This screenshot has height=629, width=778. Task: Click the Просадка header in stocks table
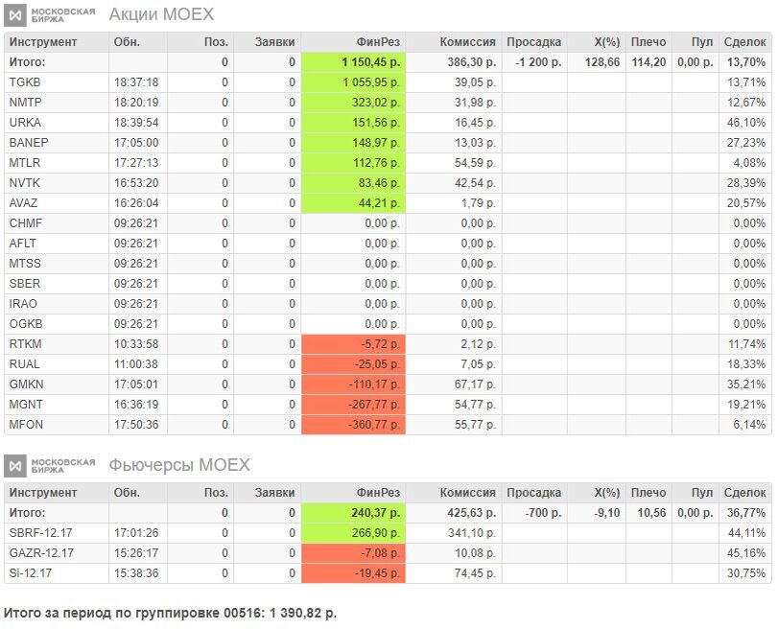point(534,42)
